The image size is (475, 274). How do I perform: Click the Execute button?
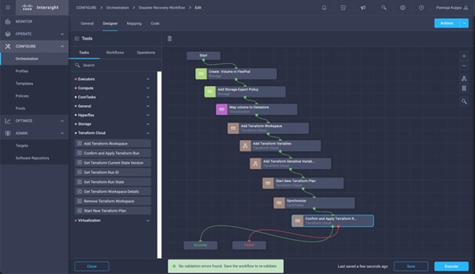(x=451, y=266)
